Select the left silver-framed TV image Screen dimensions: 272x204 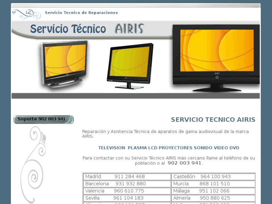(x=64, y=64)
